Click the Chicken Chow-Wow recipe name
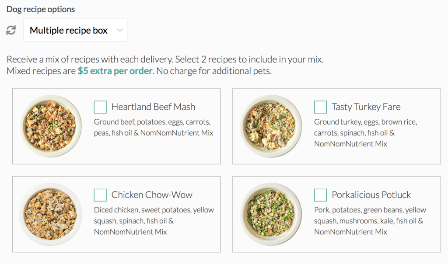The height and width of the screenshot is (264, 448). coord(152,195)
